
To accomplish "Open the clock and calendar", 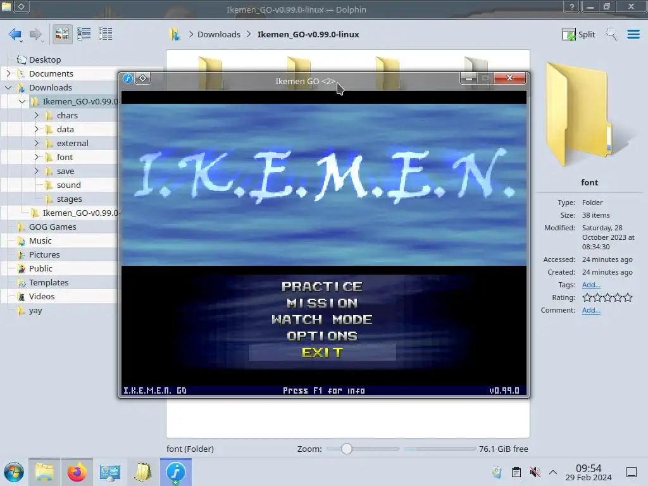I will 589,472.
